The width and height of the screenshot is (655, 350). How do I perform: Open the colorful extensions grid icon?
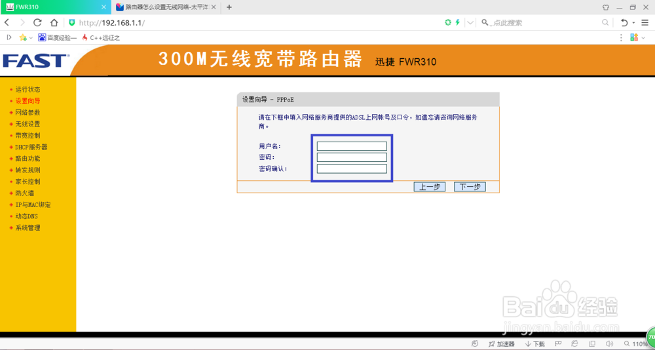click(634, 37)
